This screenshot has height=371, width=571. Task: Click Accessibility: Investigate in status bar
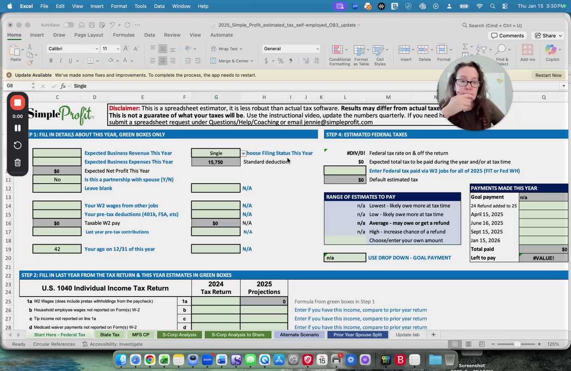[112, 344]
